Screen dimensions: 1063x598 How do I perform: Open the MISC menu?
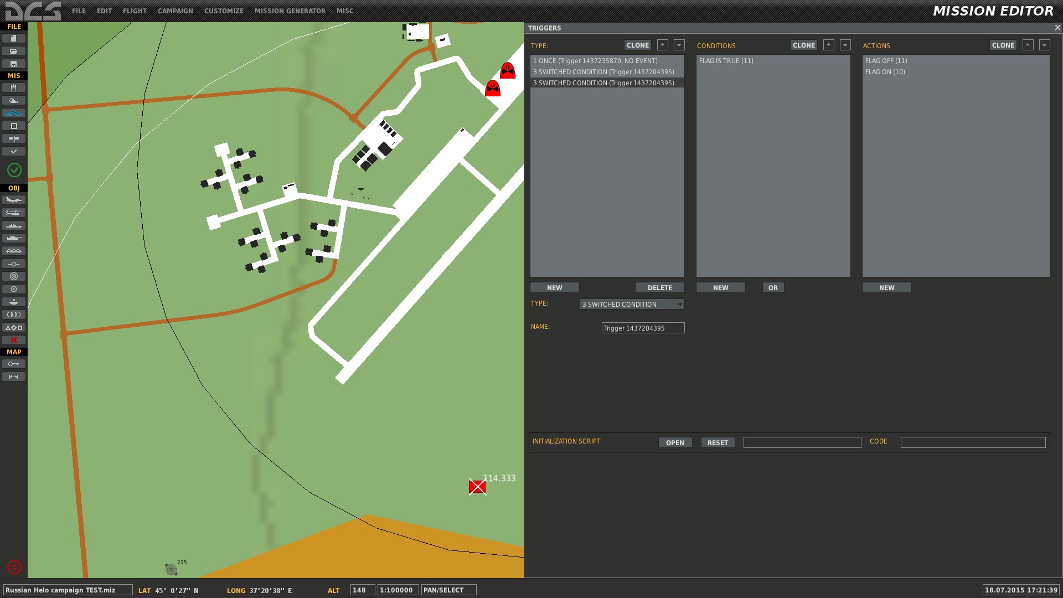(345, 11)
